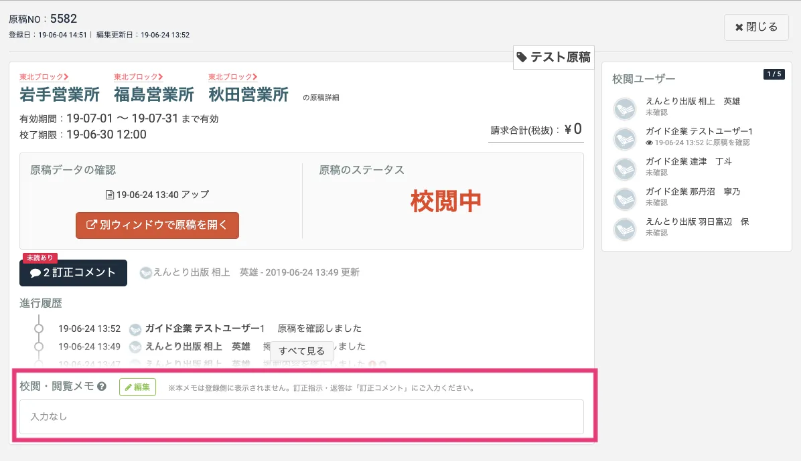This screenshot has width=801, height=461.
Task: Click avatar of ガイド企業 那丹沼 寧乃
Action: (x=625, y=199)
